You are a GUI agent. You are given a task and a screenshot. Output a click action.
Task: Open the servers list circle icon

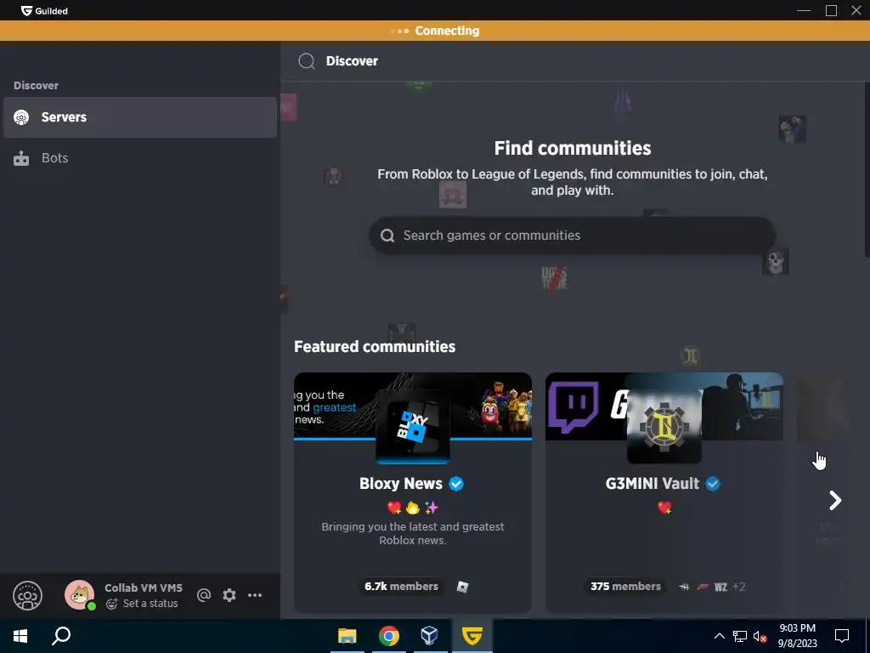[x=27, y=596]
